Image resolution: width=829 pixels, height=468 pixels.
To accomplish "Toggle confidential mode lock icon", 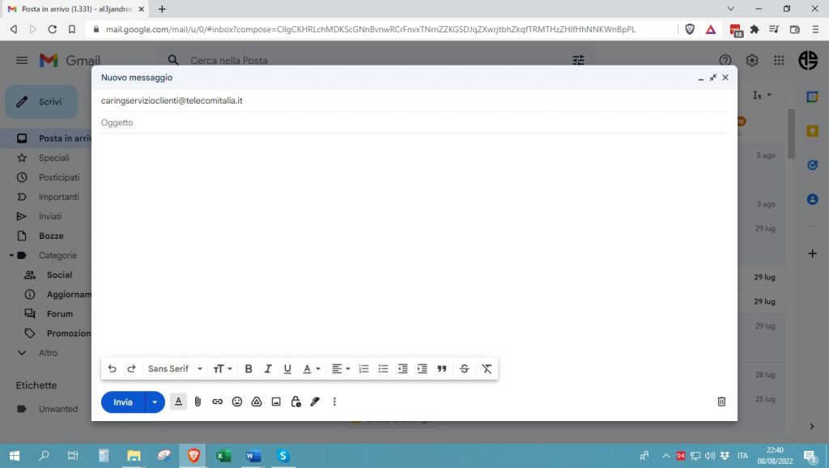I will pyautogui.click(x=295, y=402).
